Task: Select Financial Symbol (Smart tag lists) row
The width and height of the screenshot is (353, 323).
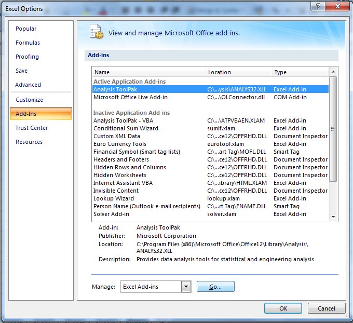Action: click(x=210, y=152)
